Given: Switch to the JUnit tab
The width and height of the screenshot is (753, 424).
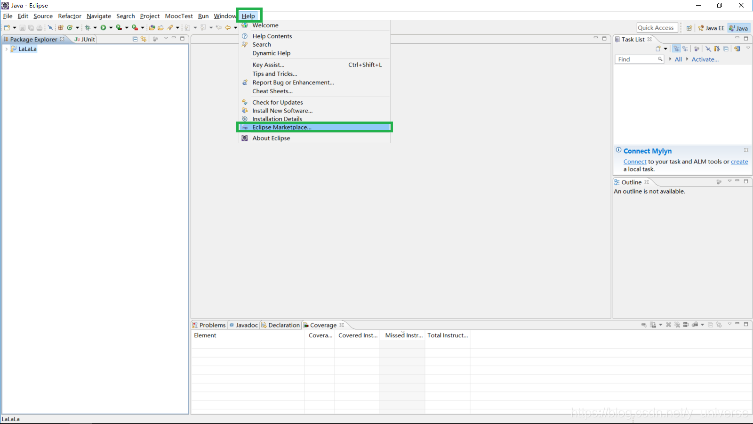Looking at the screenshot, I should point(85,40).
